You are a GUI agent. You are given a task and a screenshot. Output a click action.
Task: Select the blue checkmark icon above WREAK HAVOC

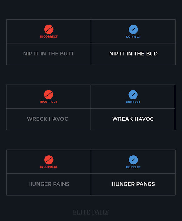pos(133,95)
